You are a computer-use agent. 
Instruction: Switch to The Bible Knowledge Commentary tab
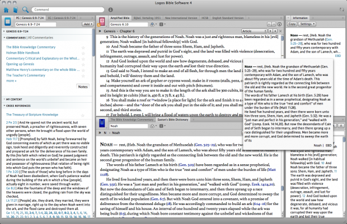pyautogui.click(x=132, y=120)
